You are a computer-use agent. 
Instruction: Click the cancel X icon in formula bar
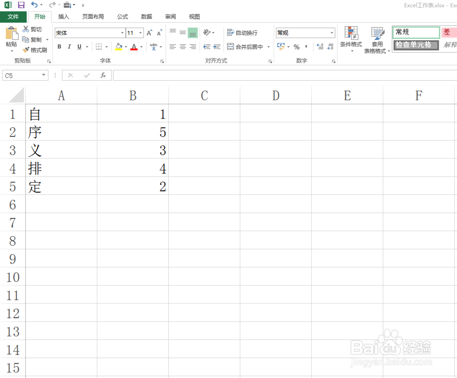70,76
